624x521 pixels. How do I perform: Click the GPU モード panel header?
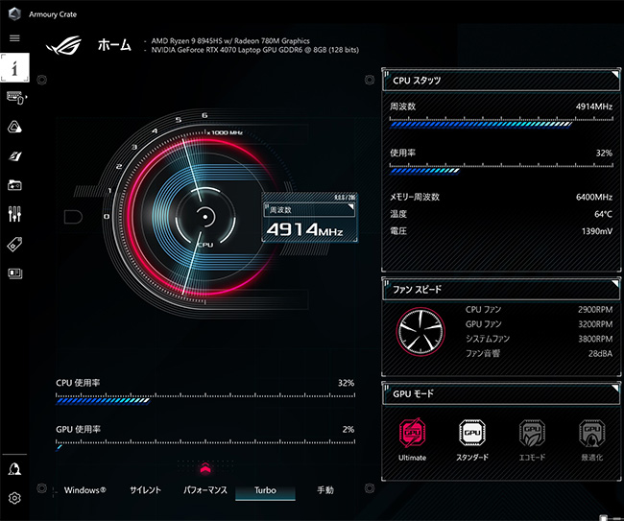(501, 393)
